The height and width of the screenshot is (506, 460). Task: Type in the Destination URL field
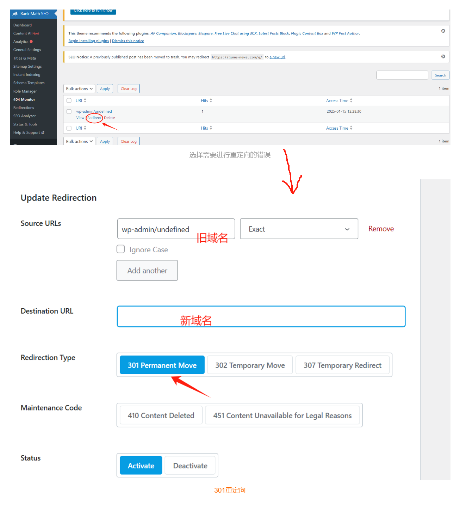point(261,316)
